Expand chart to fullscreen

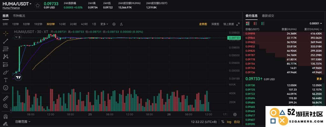pos(238,24)
